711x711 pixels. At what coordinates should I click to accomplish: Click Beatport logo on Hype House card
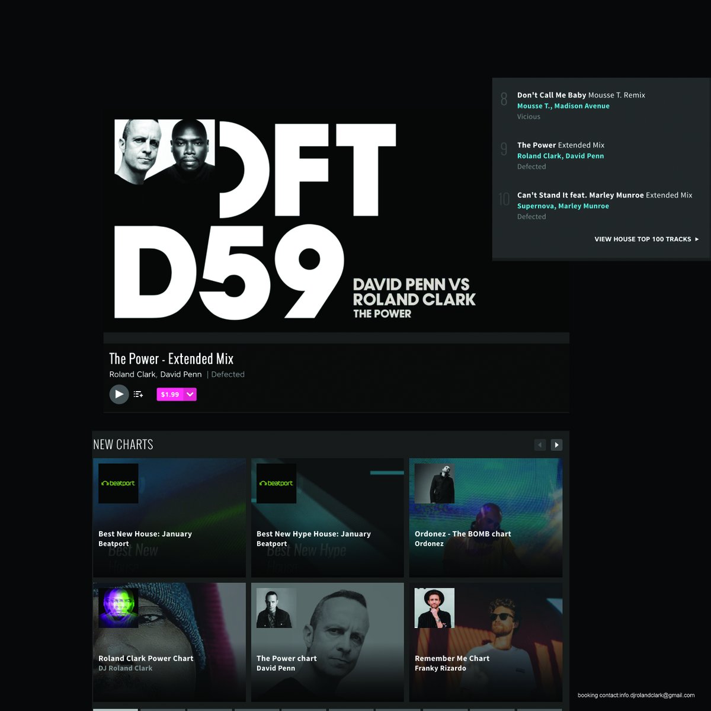coord(277,483)
